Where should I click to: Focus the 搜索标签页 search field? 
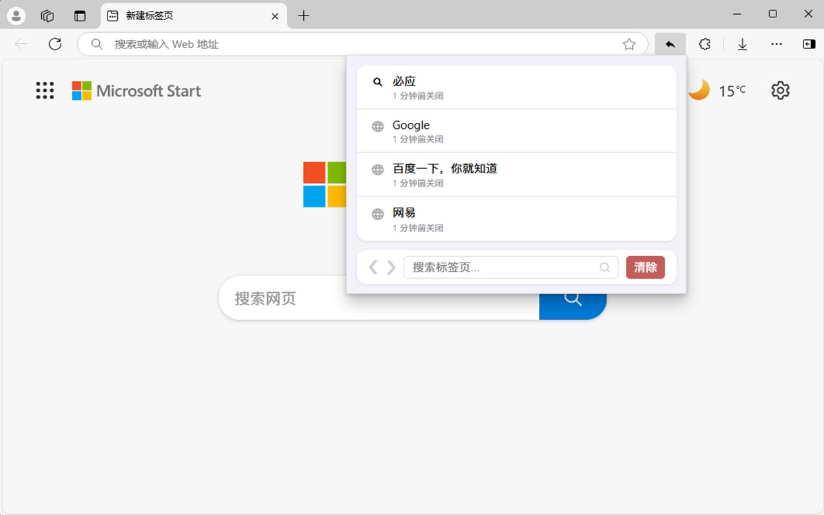tap(510, 267)
